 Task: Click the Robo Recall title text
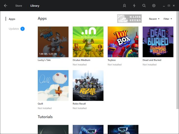(x=79, y=104)
